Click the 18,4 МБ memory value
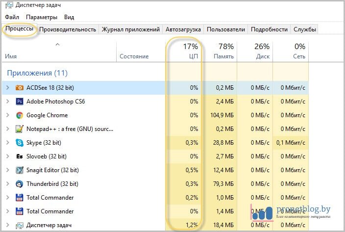Screen dimensions: 345x232 coord(223,225)
